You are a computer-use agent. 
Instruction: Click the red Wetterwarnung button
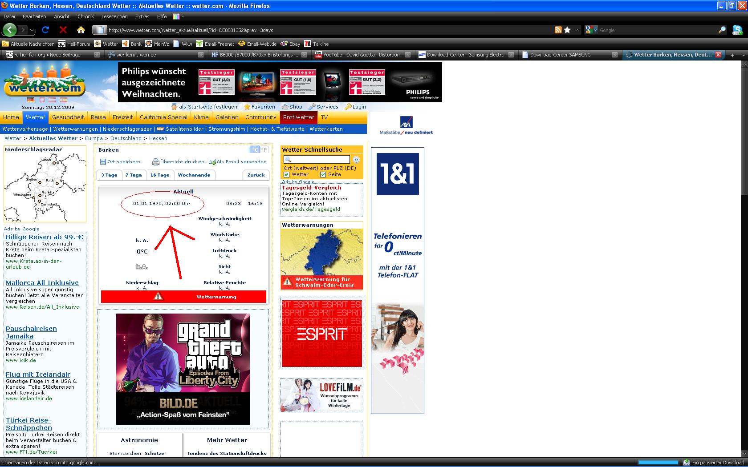(x=183, y=297)
